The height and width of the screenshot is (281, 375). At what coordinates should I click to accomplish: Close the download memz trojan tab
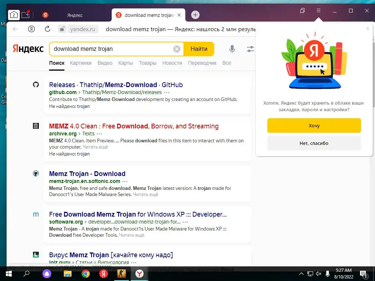[179, 15]
